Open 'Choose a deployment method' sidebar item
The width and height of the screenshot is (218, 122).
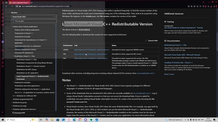tap(25, 49)
